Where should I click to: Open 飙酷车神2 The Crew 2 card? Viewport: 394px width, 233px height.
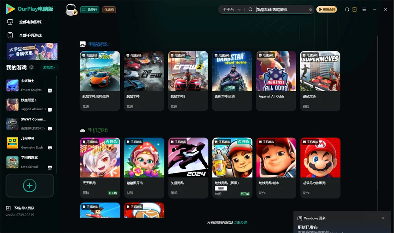[188, 81]
